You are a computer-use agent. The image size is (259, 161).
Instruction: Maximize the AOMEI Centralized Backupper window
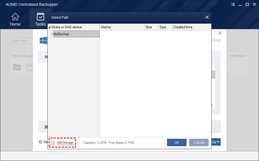pyautogui.click(x=247, y=4)
